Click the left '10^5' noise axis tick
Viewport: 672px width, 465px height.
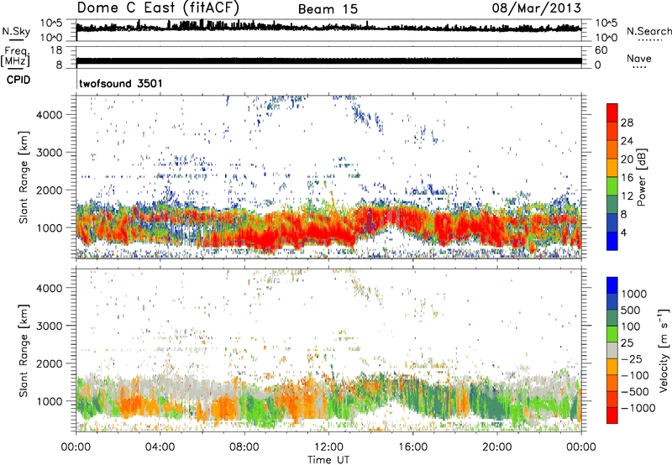point(51,23)
